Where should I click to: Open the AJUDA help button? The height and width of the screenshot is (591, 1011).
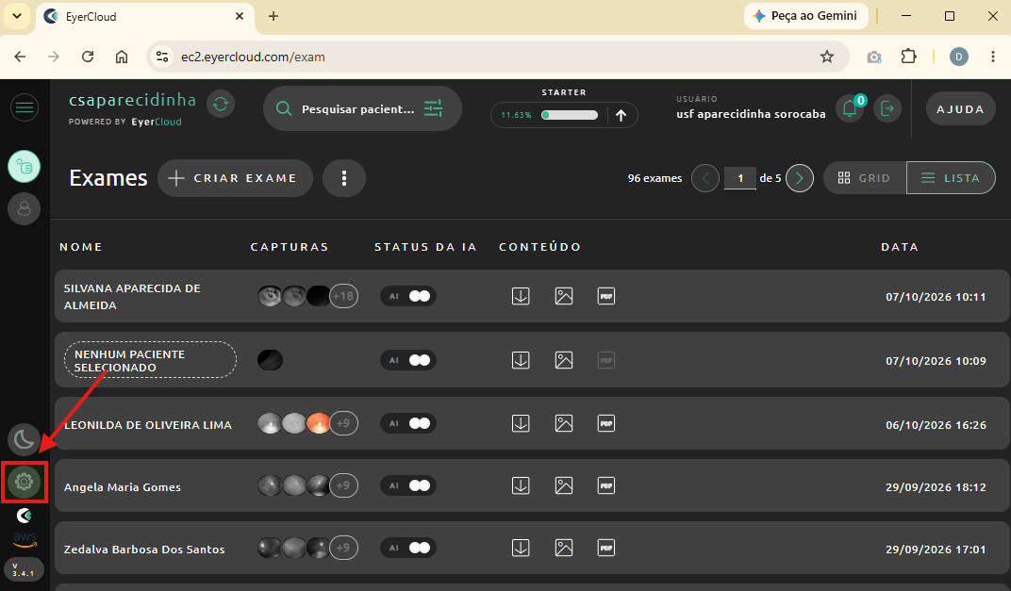[961, 109]
